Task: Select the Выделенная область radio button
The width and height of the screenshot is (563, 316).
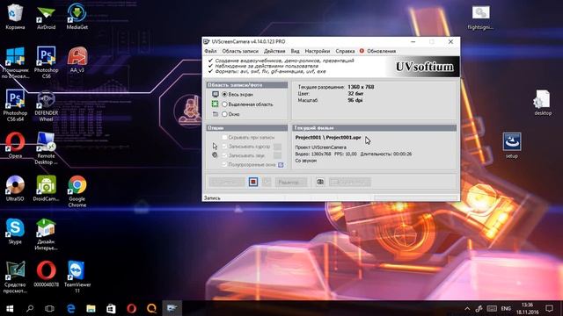Action: click(224, 104)
